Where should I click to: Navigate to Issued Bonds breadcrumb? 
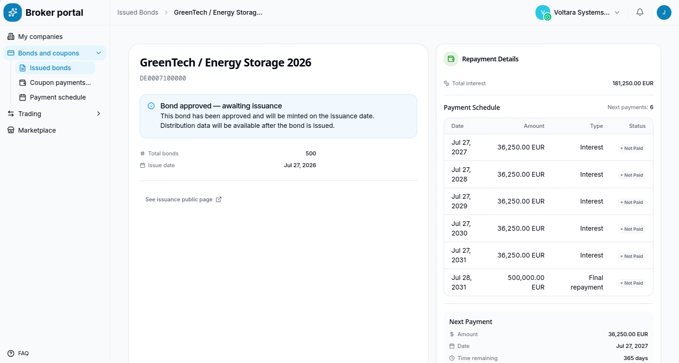[x=138, y=12]
